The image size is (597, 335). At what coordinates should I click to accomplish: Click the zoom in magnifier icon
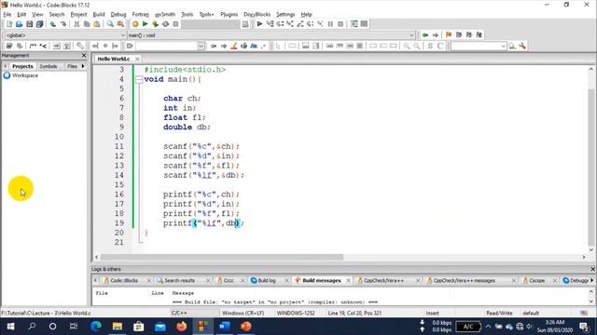coord(407,46)
